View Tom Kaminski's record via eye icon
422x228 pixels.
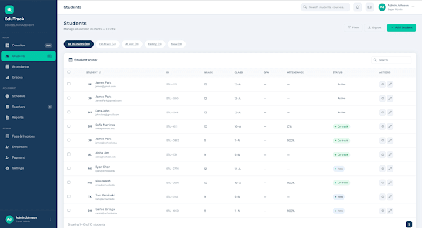382,196
